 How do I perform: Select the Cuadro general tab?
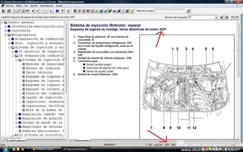[x=16, y=141]
